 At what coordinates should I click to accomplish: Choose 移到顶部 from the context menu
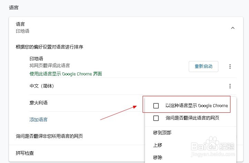point(162,132)
